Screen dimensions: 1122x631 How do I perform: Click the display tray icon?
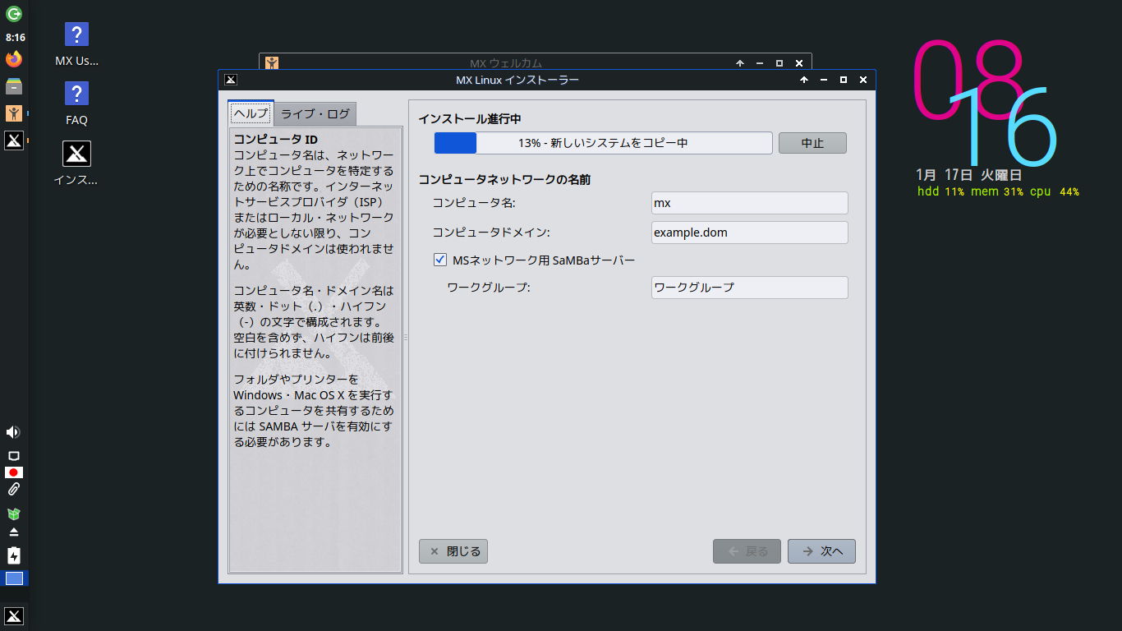click(13, 456)
